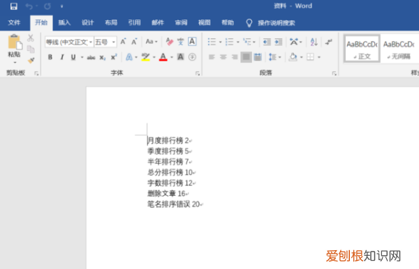Apply multilevel list
Image resolution: width=419 pixels, height=269 pixels.
click(247, 42)
